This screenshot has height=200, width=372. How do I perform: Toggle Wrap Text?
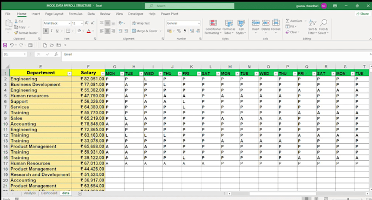(141, 23)
